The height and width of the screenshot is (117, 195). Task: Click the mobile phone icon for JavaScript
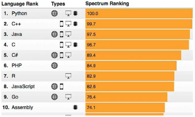[62, 87]
